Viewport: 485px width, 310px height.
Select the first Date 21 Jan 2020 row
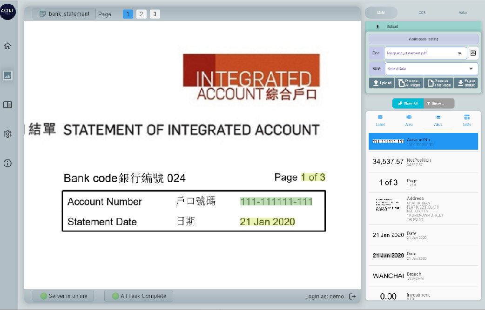(x=423, y=235)
